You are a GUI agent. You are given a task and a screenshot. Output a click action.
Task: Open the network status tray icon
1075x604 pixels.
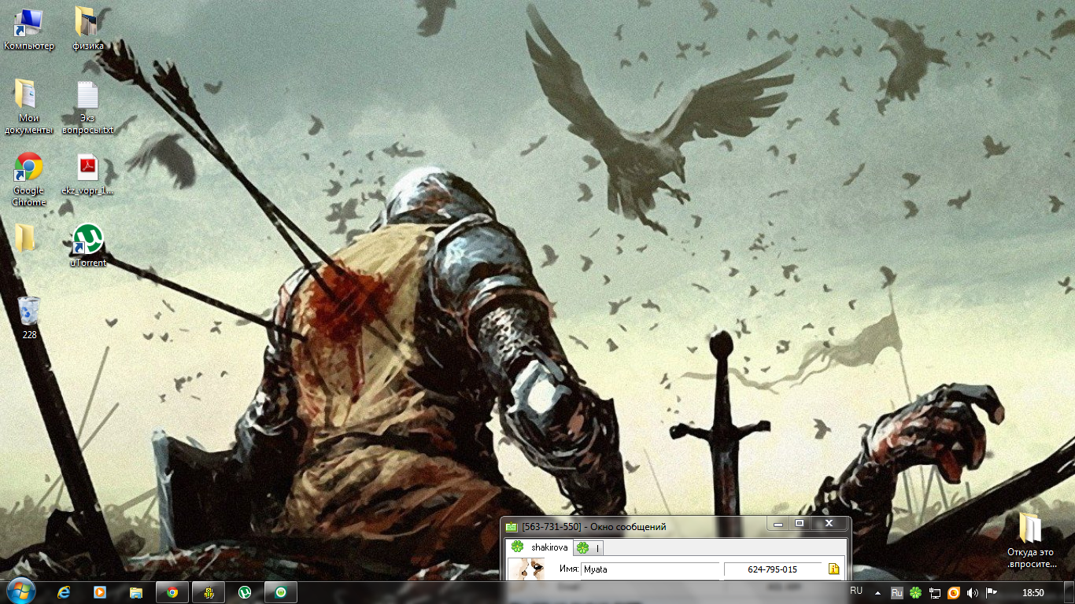tap(935, 592)
